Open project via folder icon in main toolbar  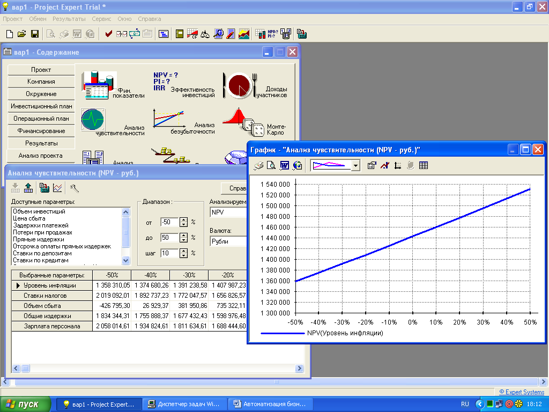(21, 34)
